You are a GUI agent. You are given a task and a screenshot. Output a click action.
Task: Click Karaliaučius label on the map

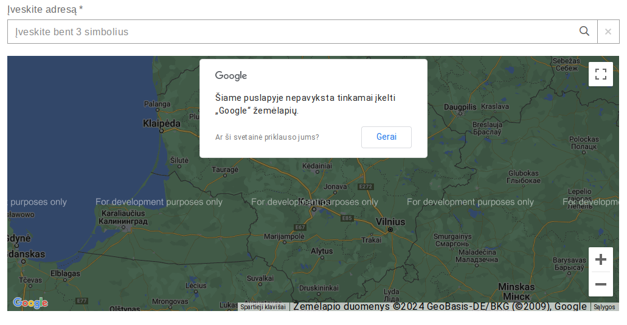[123, 214]
